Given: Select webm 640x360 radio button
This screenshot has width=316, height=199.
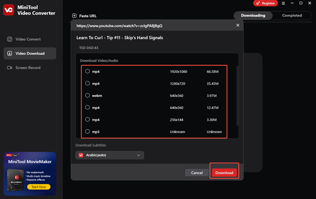Looking at the screenshot, I should coord(87,95).
